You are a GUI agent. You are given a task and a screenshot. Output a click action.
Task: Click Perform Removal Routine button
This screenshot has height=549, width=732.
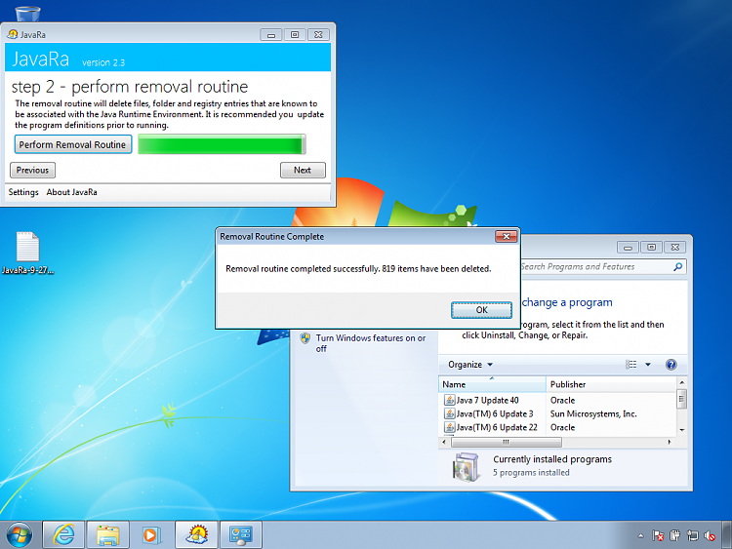pos(73,144)
